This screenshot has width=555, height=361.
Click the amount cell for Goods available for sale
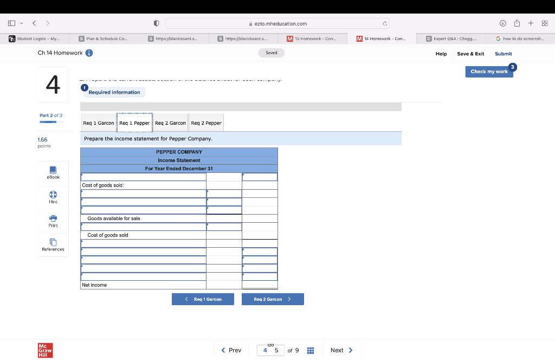[224, 219]
